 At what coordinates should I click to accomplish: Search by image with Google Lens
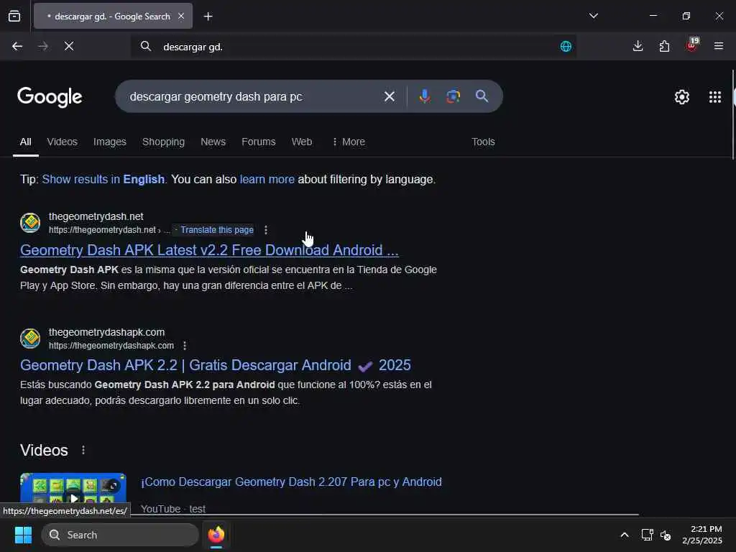tap(453, 96)
